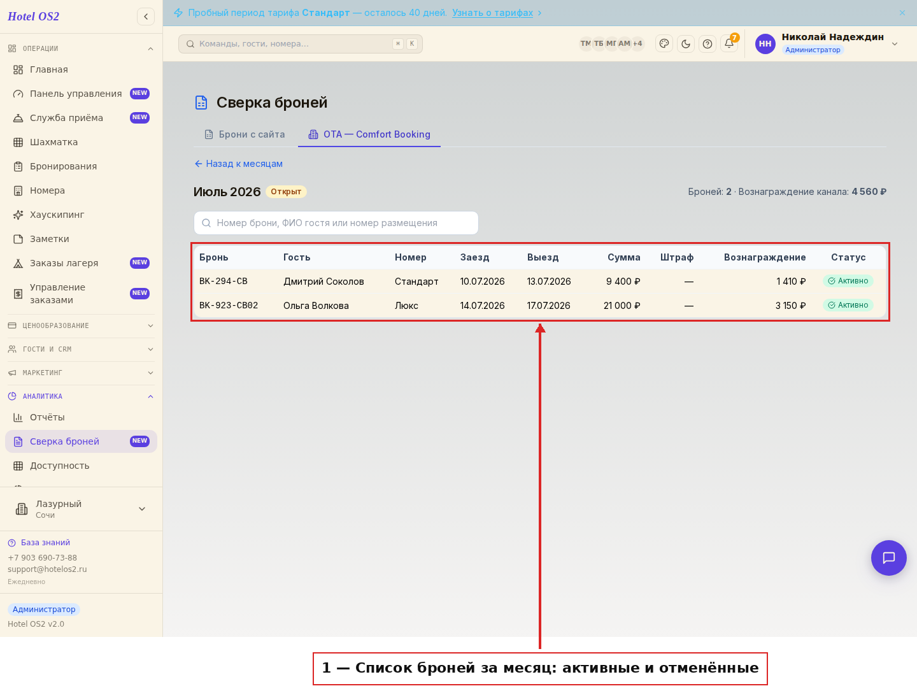
Task: Click guest Ольга Волкова
Action: tap(316, 306)
